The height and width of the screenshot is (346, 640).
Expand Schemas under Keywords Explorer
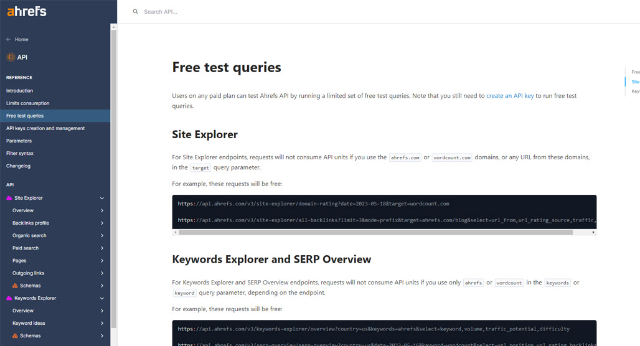click(102, 336)
